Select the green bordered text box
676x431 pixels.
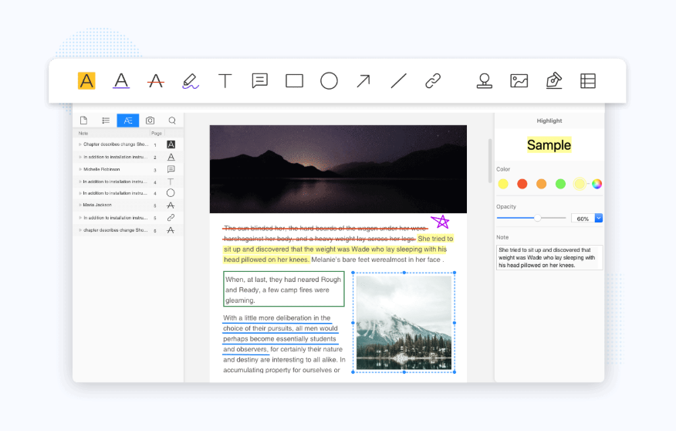coord(284,289)
